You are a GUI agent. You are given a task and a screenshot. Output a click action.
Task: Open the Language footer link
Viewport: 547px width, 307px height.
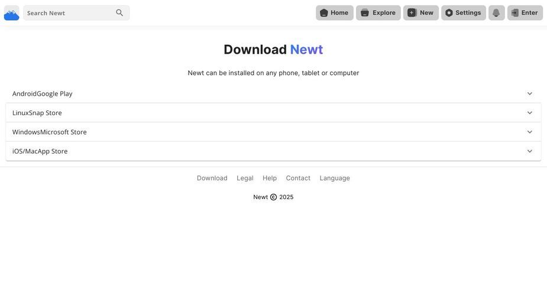tap(335, 178)
